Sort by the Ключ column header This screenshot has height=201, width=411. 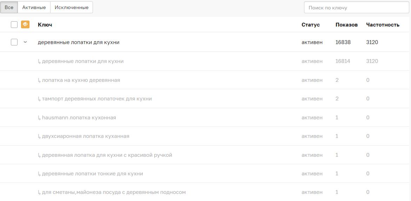click(x=45, y=25)
